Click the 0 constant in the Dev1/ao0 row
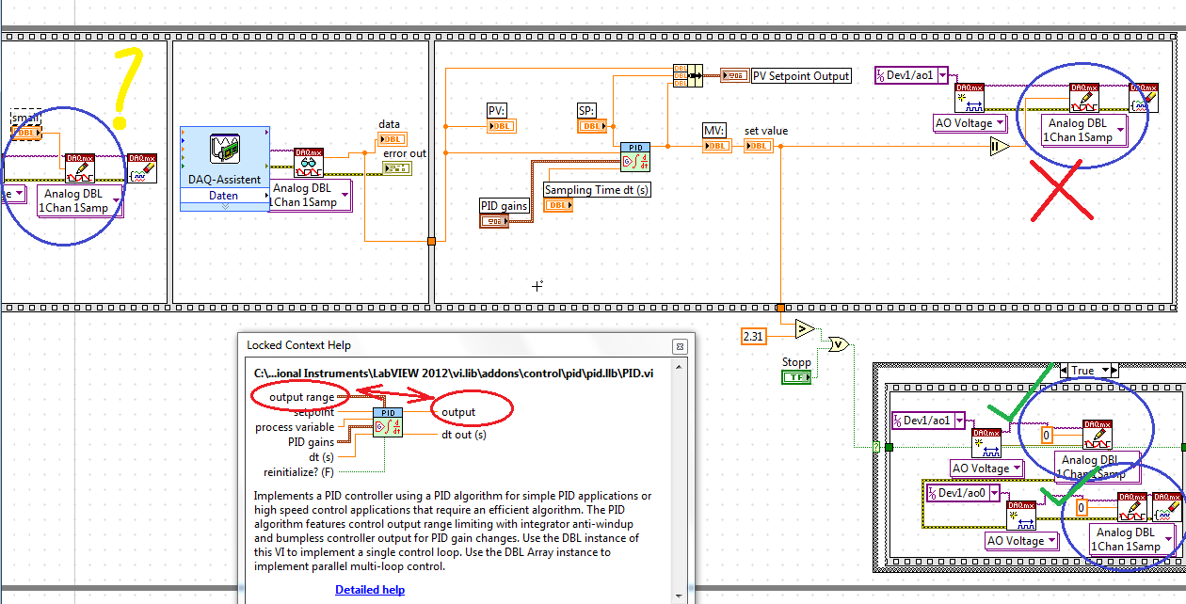This screenshot has height=604, width=1186. 1082,508
